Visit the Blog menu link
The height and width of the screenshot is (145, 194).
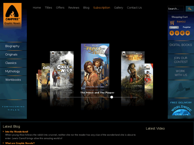[86, 8]
